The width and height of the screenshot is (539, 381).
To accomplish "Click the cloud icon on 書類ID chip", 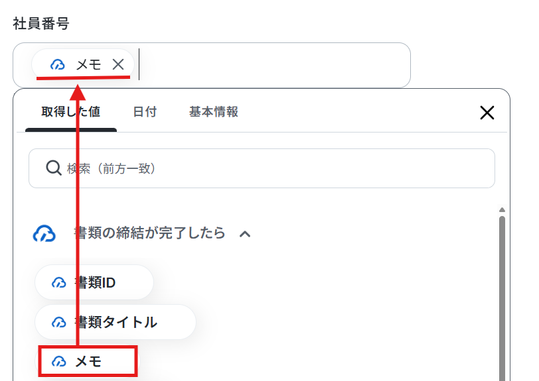I will [59, 283].
